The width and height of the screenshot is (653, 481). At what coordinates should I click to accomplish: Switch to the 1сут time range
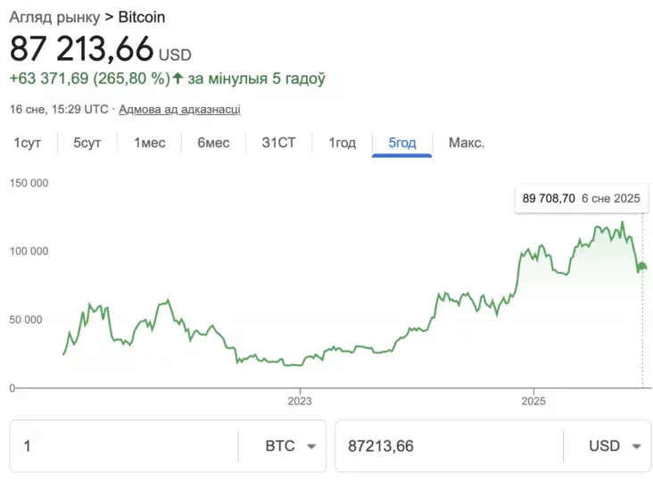tap(27, 143)
